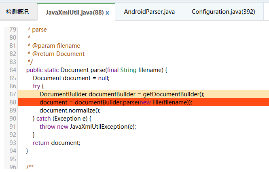Close the JavaXmlUtil.java(88) tab with x
Image resolution: width=269 pixels, height=172 pixels.
point(107,13)
